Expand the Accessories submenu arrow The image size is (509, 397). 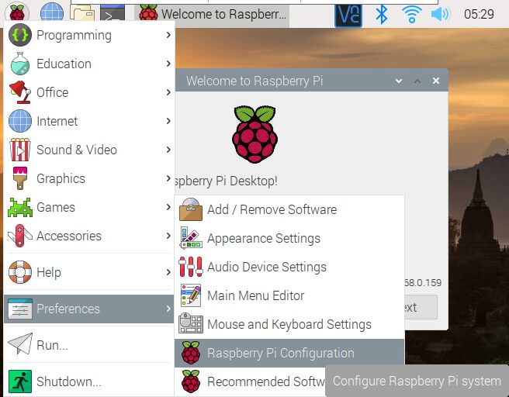168,236
